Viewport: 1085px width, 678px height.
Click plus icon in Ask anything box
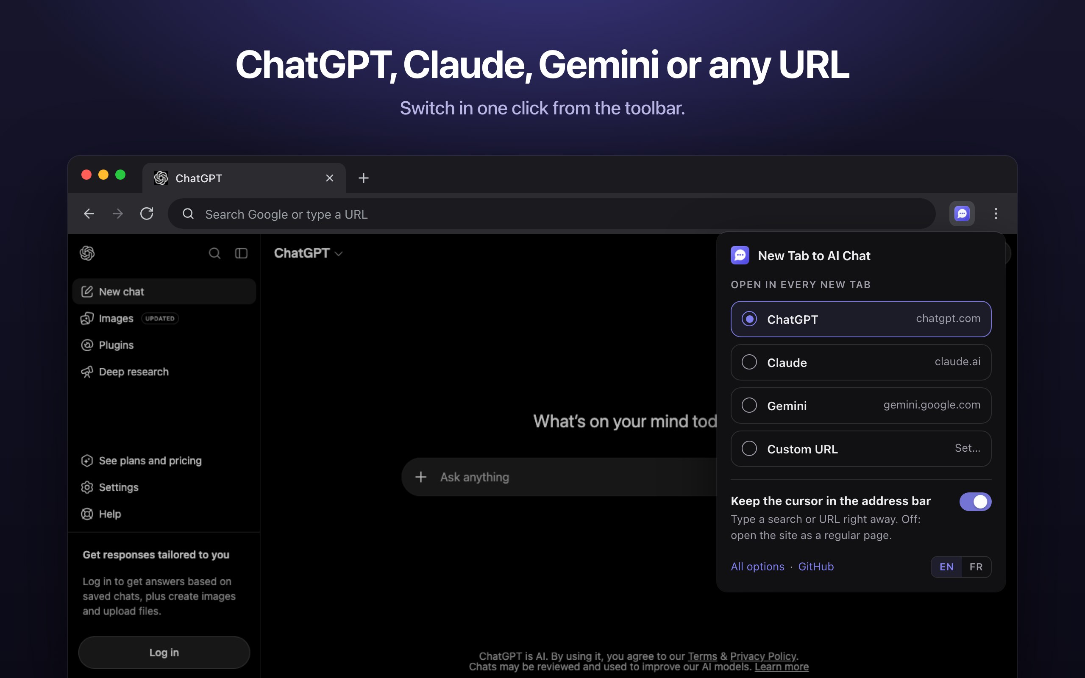(x=420, y=477)
